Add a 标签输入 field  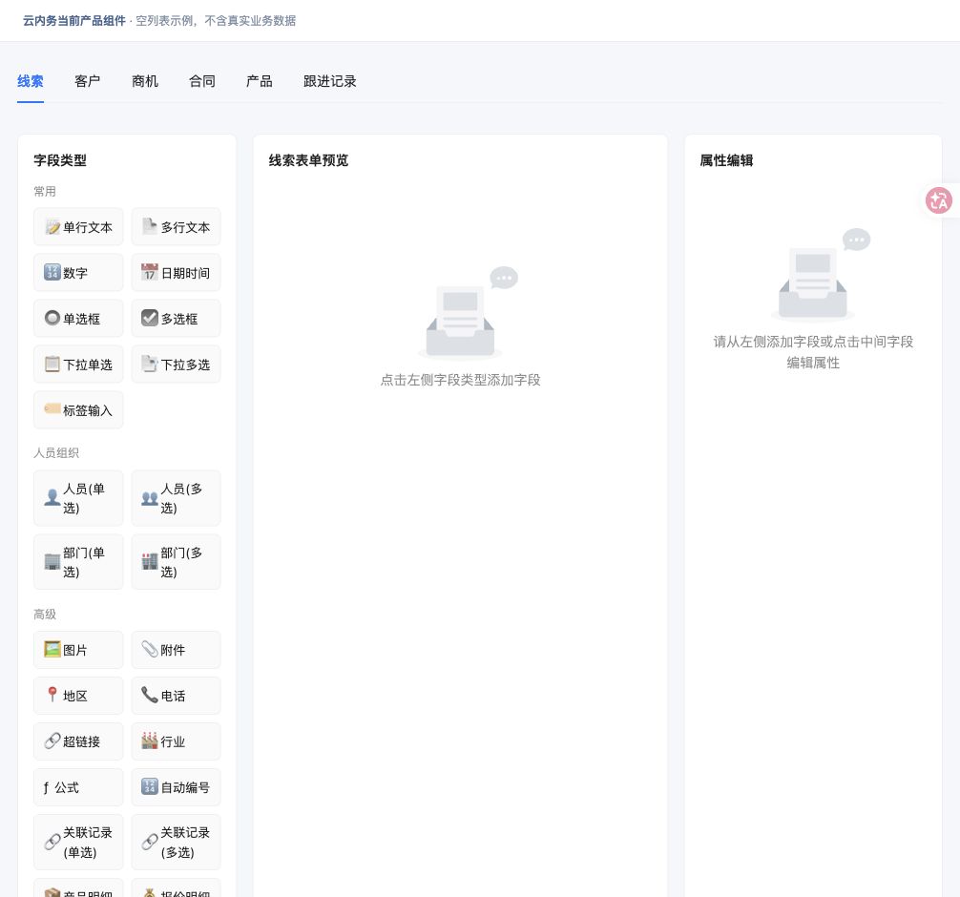pyautogui.click(x=78, y=410)
